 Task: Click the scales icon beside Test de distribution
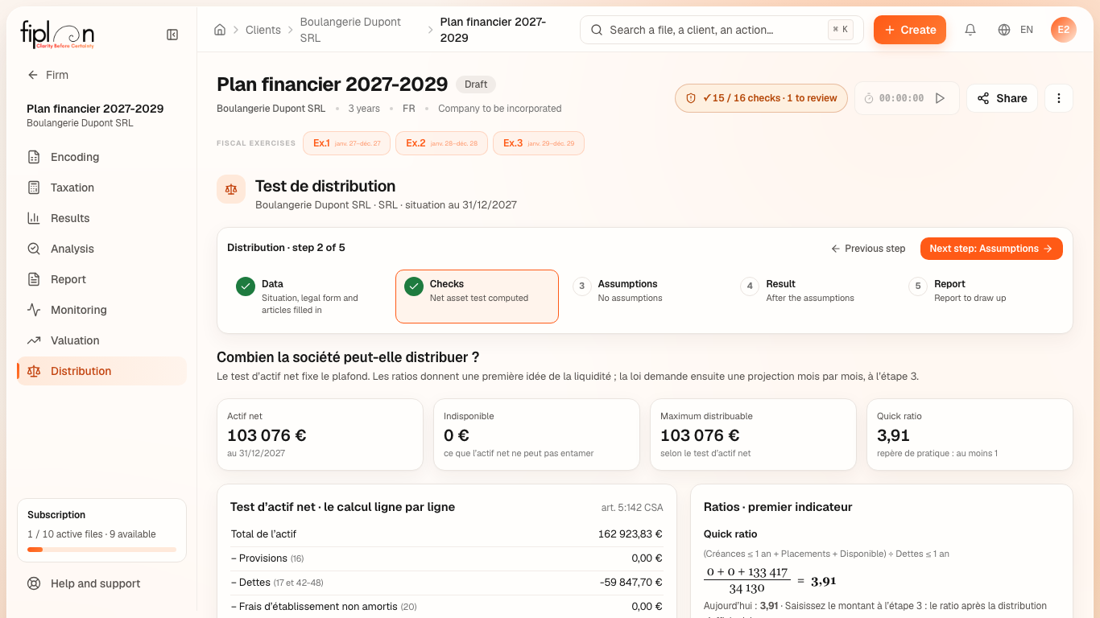click(231, 189)
